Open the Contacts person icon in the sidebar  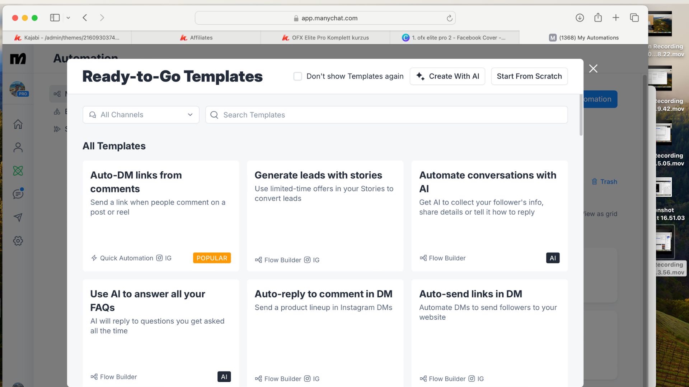click(18, 147)
